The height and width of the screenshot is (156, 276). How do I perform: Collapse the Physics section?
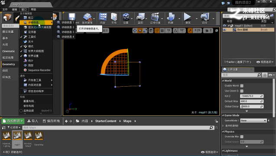[x=223, y=132]
